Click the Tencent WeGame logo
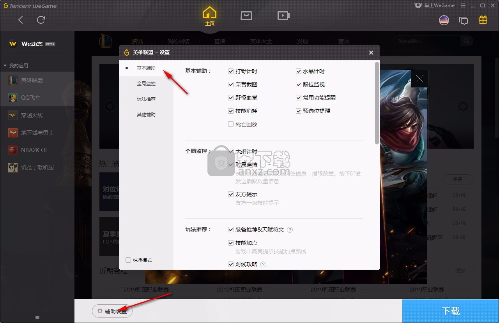Viewport: 499px width, 323px height. pyautogui.click(x=30, y=6)
